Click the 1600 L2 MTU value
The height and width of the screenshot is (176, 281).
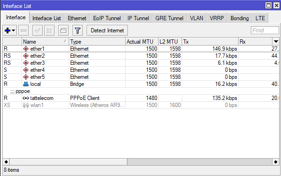pyautogui.click(x=175, y=105)
